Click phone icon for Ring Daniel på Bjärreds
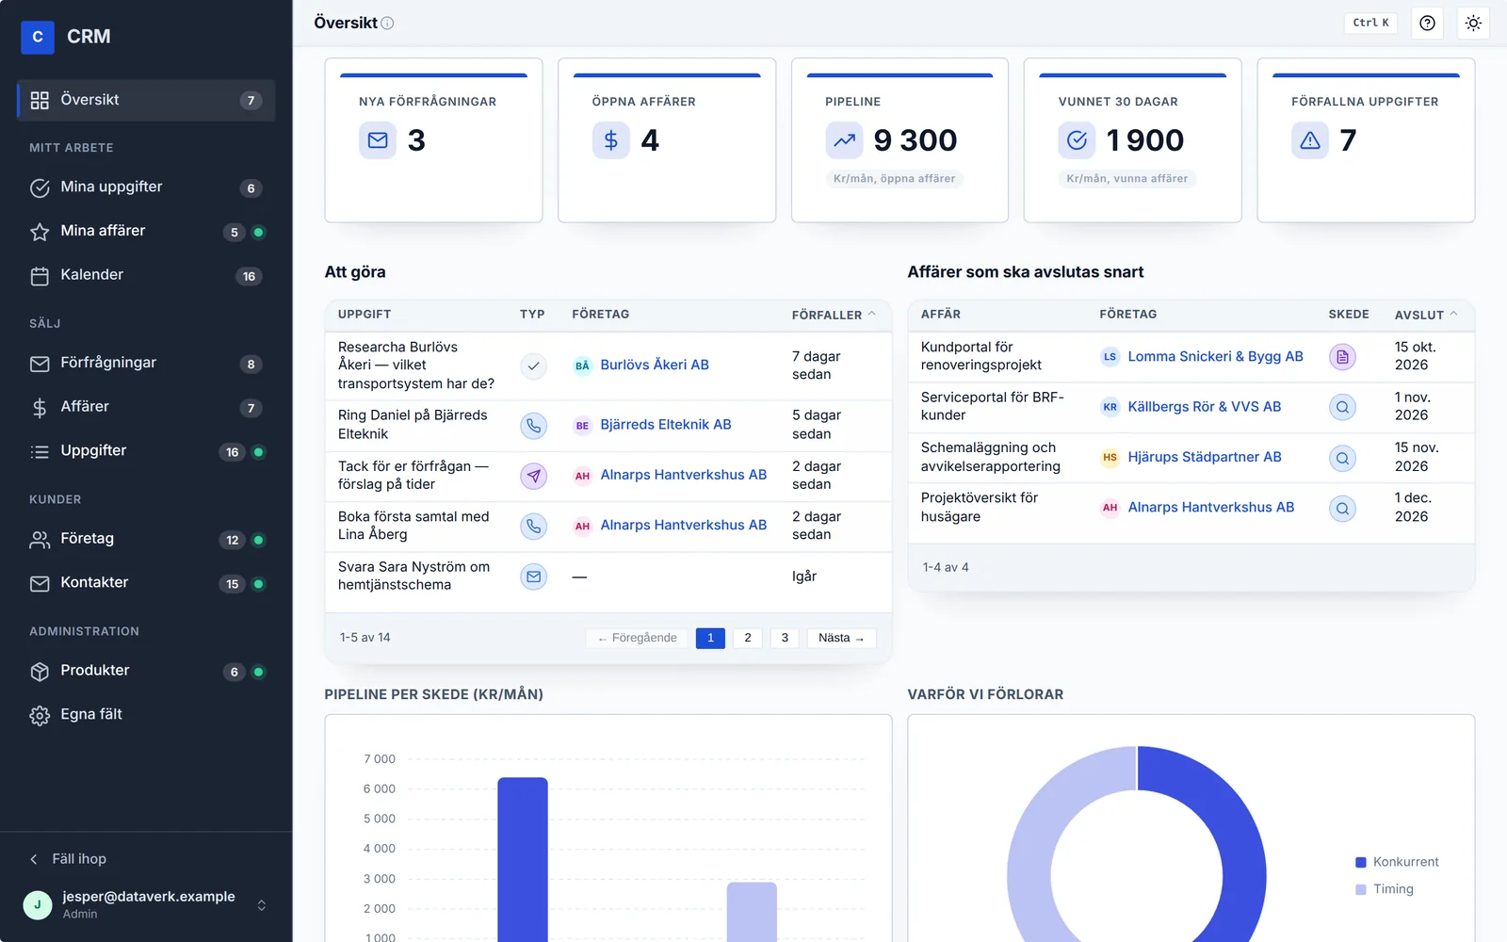 (x=534, y=426)
